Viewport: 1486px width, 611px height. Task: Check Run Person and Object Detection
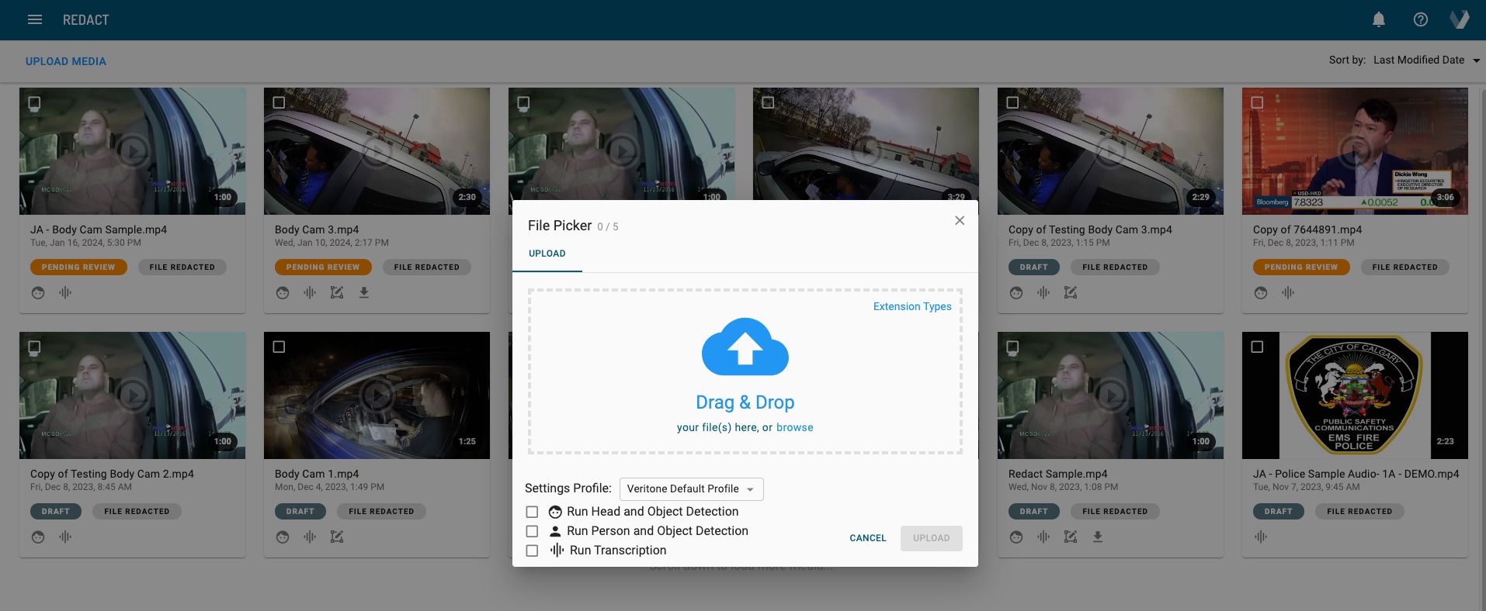[x=532, y=531]
